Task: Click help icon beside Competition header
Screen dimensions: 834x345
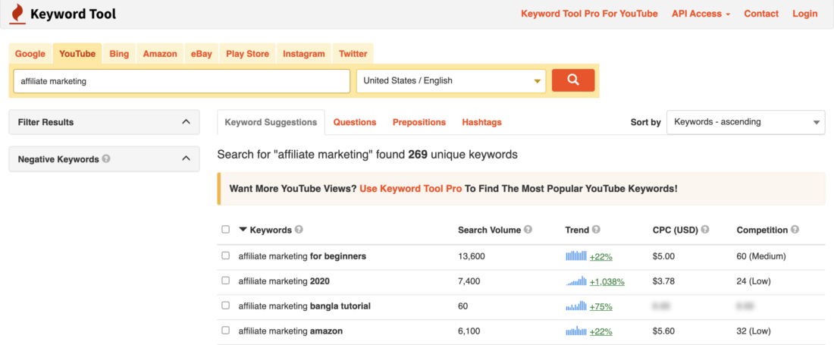Action: tap(795, 230)
